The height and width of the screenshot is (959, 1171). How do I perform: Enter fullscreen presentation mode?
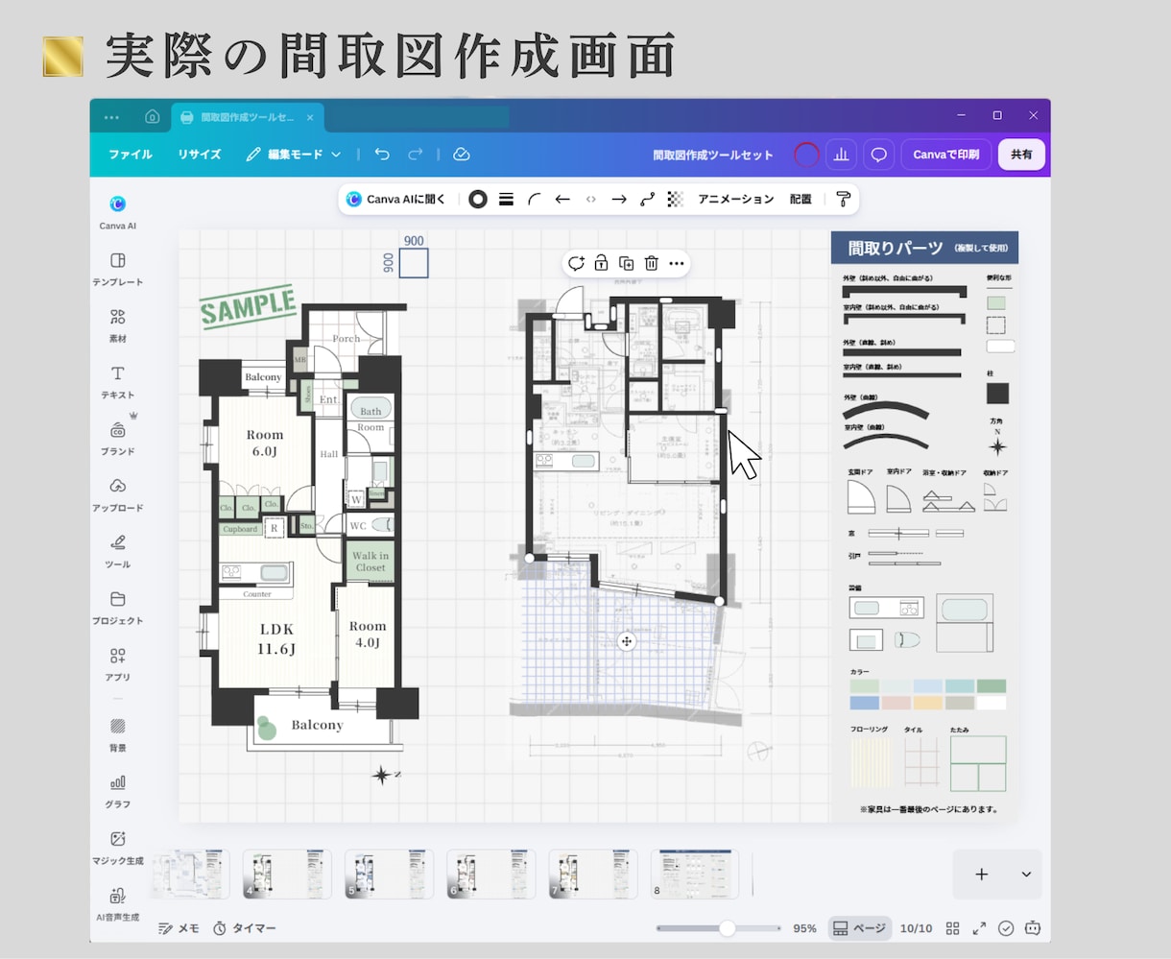tap(979, 928)
